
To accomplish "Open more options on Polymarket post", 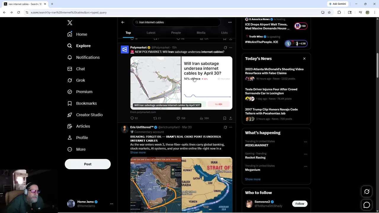I will pos(231,48).
